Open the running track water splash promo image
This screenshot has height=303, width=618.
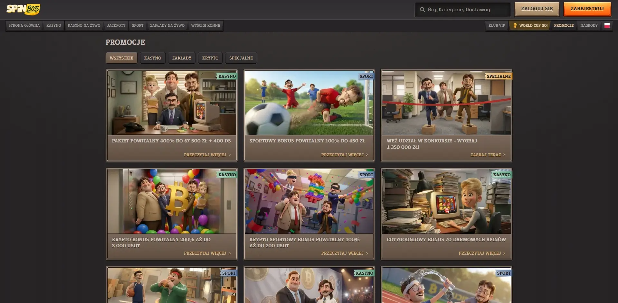446,285
